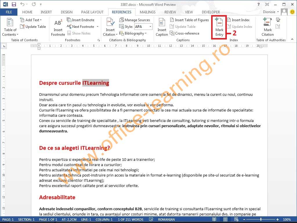Click Insert Footnote button
Image resolution: width=297 pixels, height=223 pixels.
click(58, 27)
